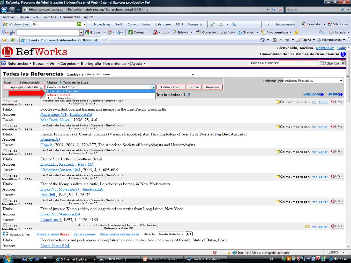
Task: Click the Referencias menu globe icon
Action: coord(3,63)
